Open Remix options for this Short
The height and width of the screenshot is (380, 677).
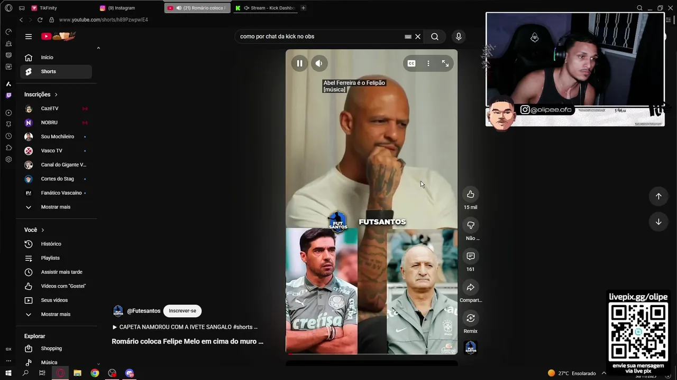click(x=471, y=318)
